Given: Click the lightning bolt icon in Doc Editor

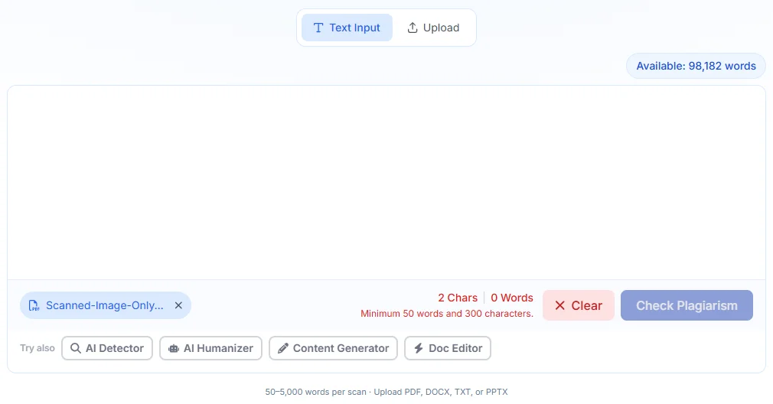Looking at the screenshot, I should click(419, 348).
